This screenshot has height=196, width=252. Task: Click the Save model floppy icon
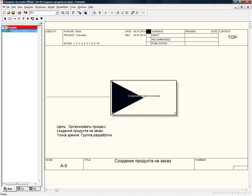click(13, 13)
